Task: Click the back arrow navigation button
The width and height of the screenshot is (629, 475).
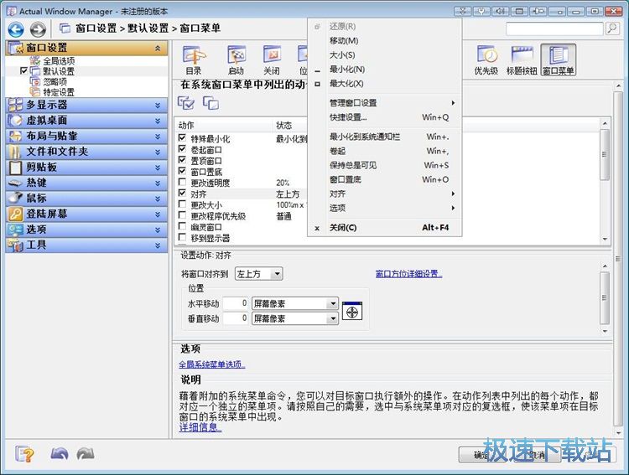Action: (15, 28)
